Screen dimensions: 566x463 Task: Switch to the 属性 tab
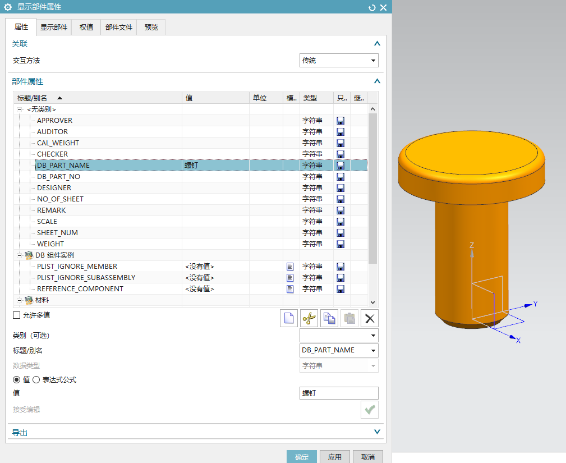point(21,27)
